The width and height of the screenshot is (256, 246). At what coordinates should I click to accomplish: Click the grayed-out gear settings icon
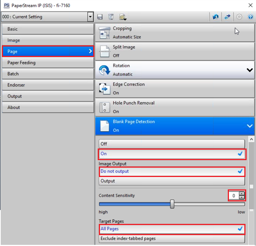(239, 17)
